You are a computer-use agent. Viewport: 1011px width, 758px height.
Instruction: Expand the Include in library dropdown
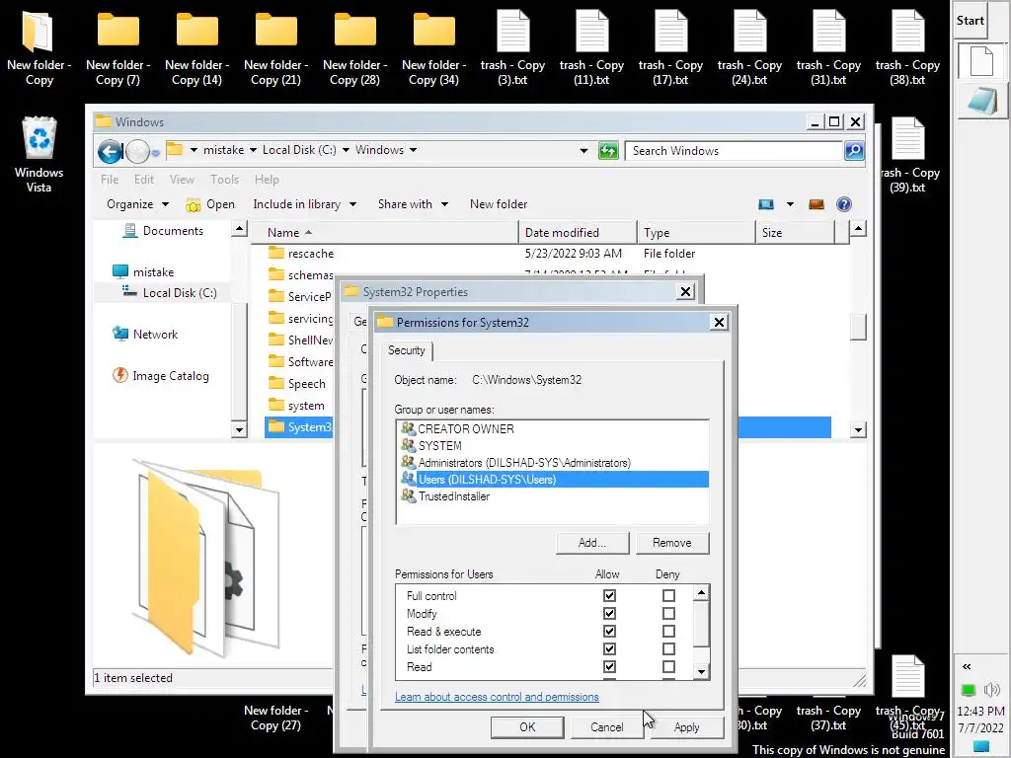pos(304,204)
